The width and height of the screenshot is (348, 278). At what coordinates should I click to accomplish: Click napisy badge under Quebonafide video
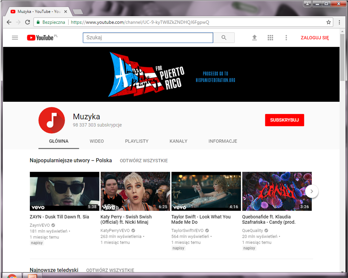point(249,248)
